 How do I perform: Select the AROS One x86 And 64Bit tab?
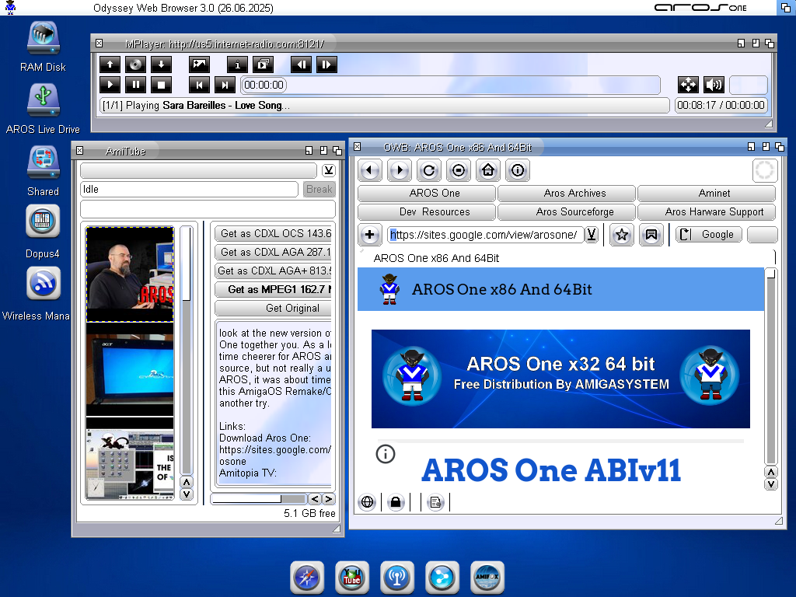436,258
